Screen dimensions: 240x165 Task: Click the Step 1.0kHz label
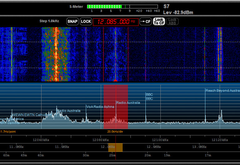(x=49, y=21)
